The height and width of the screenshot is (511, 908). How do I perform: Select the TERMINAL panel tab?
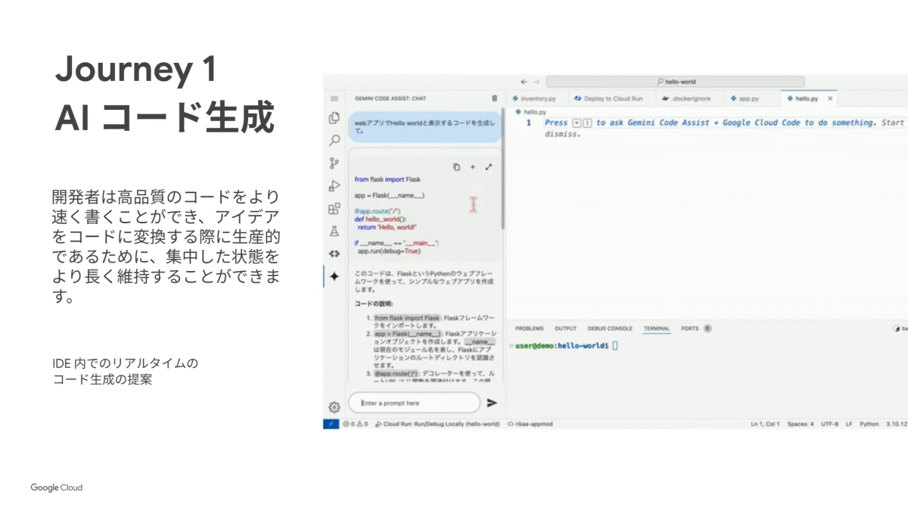click(x=657, y=329)
